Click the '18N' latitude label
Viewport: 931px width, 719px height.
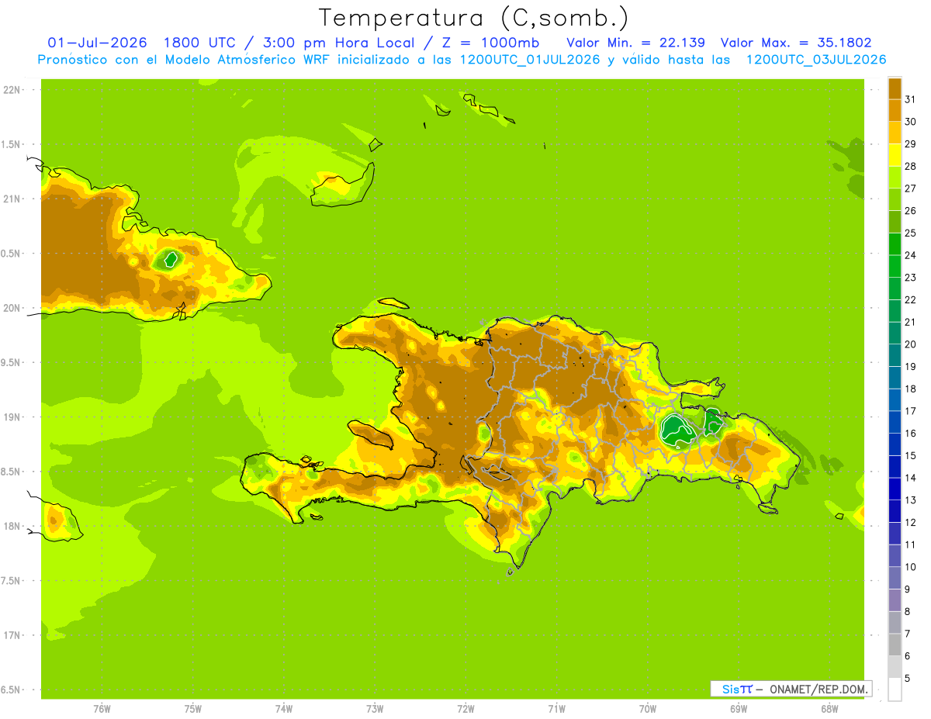(12, 527)
